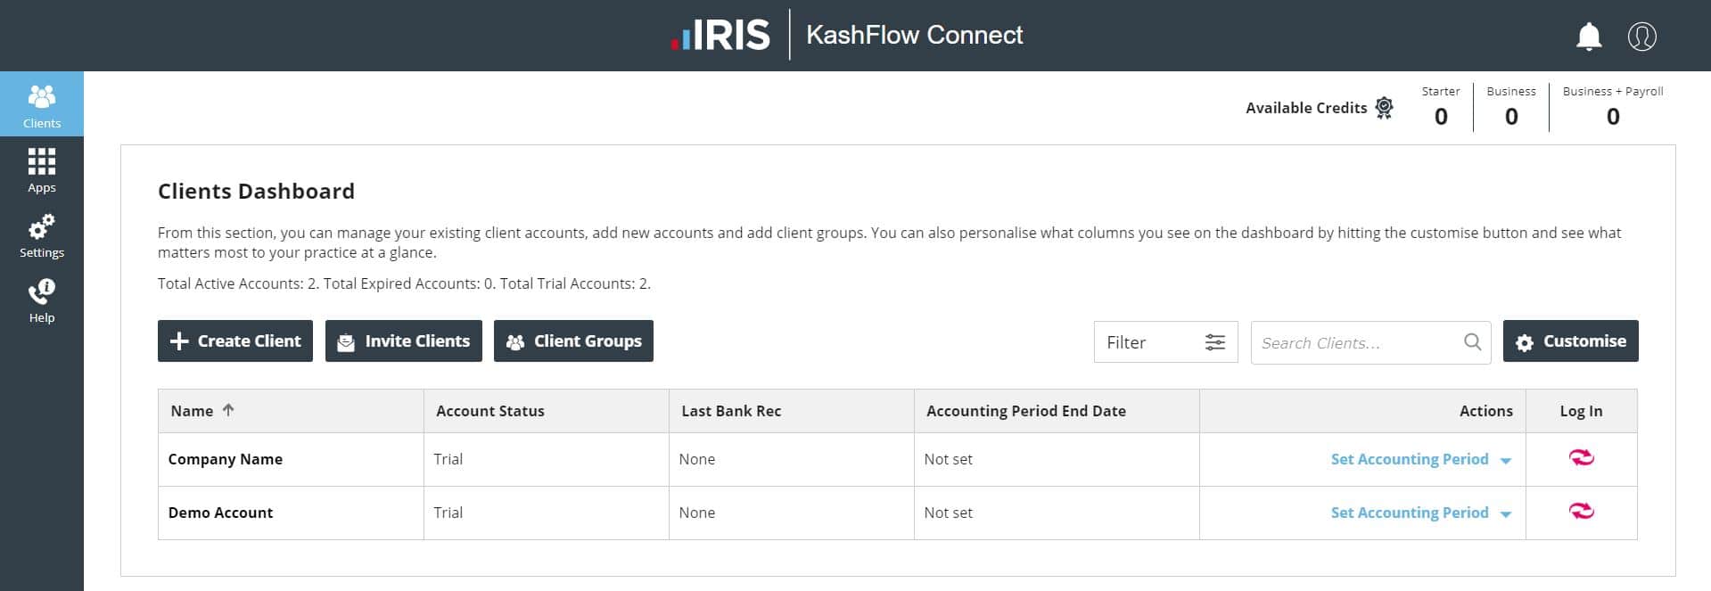Log in to Demo Account client
The height and width of the screenshot is (591, 1711).
pos(1581,513)
